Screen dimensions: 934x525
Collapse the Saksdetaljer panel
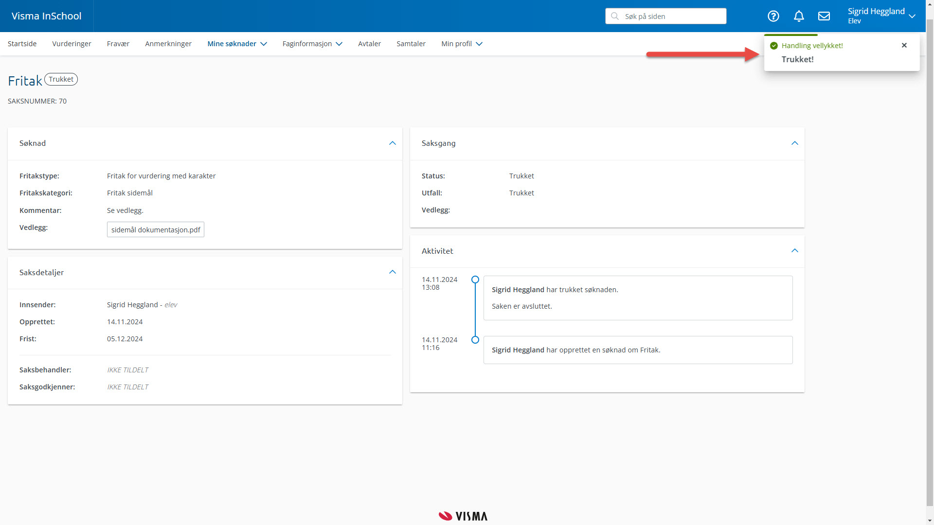[393, 272]
